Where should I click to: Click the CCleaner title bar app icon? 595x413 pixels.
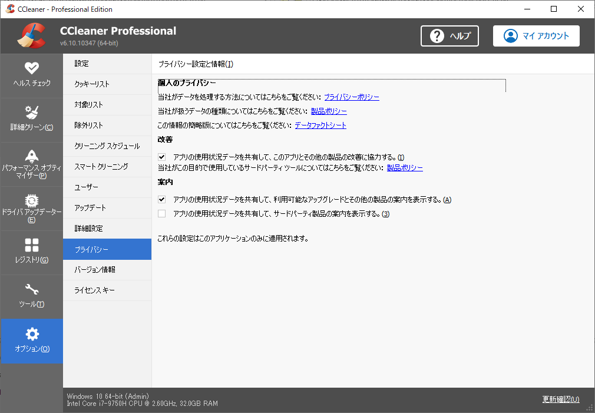point(10,9)
